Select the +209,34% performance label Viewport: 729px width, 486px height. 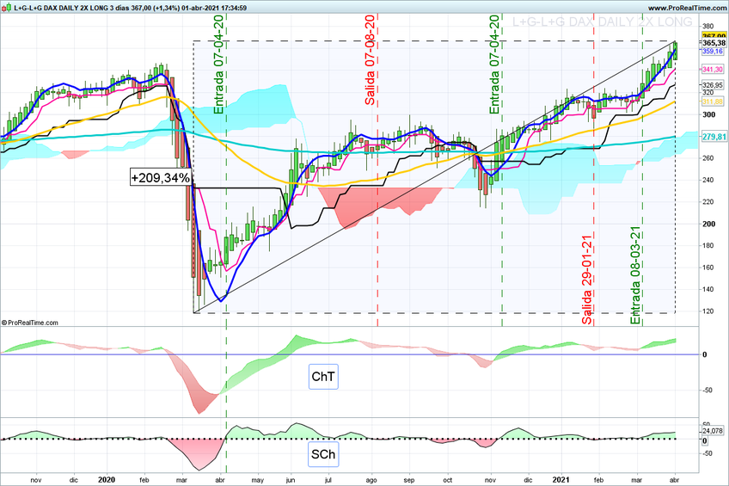pos(161,178)
